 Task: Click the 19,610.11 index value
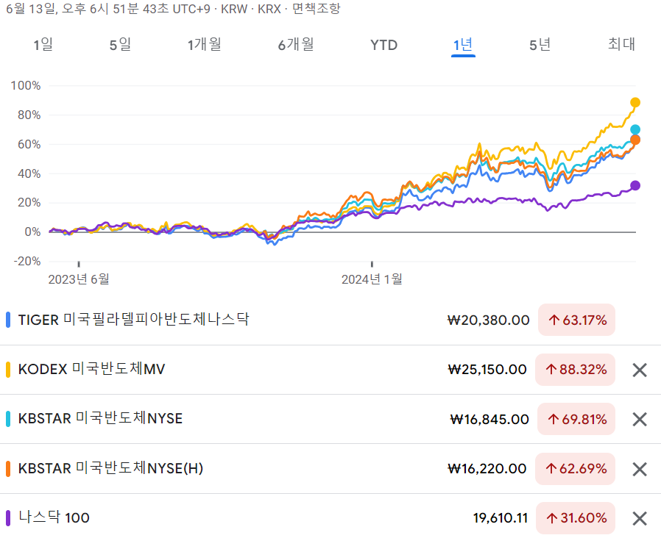pos(501,518)
